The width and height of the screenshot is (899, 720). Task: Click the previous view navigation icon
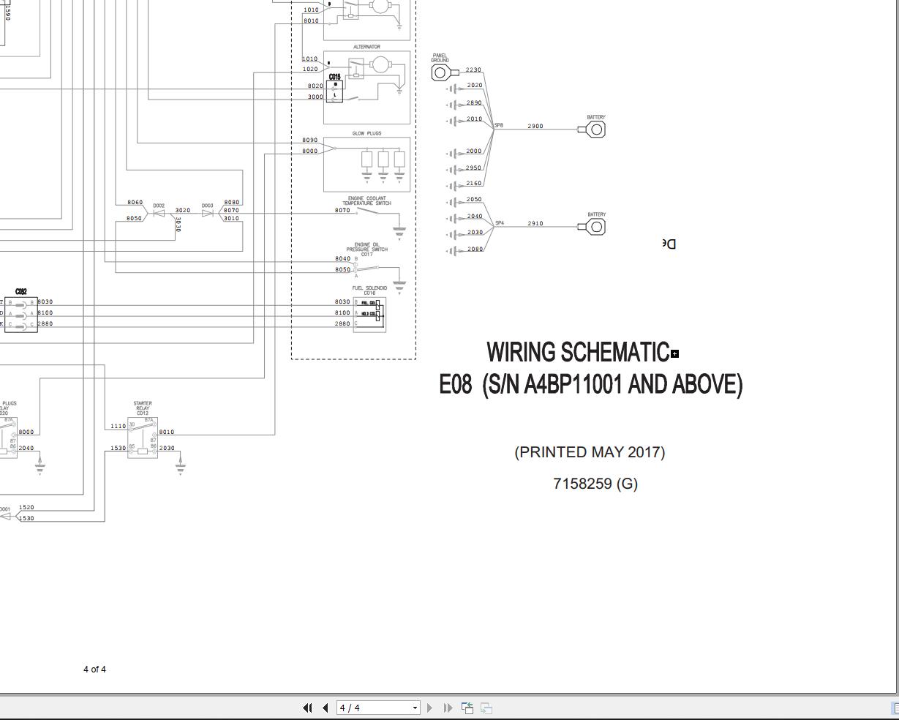click(467, 708)
